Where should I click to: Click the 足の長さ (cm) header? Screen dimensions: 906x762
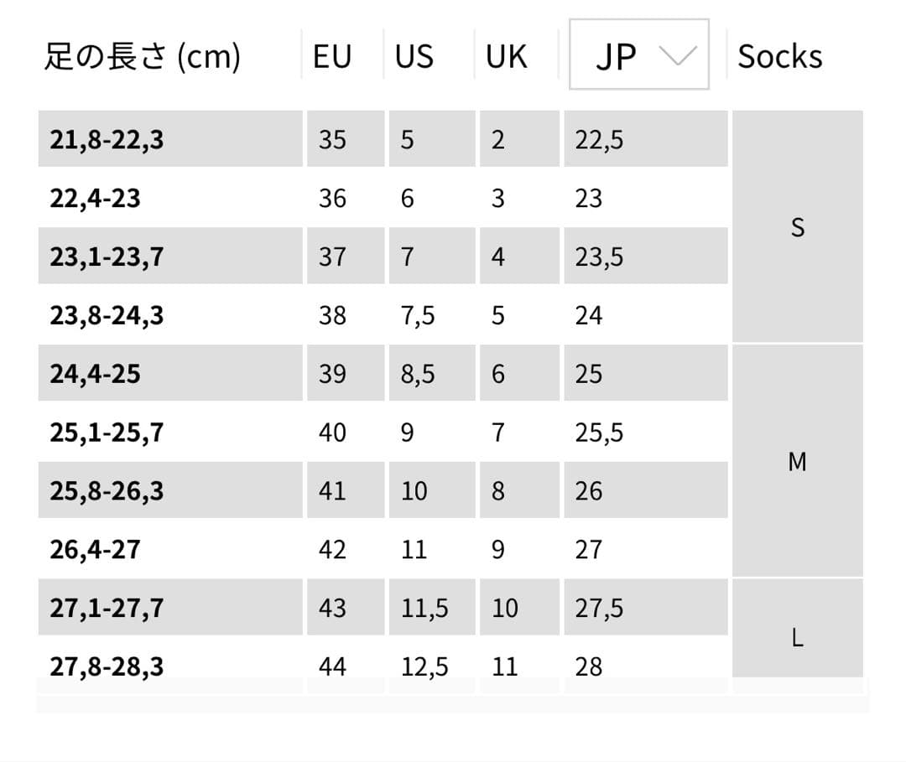click(x=143, y=56)
